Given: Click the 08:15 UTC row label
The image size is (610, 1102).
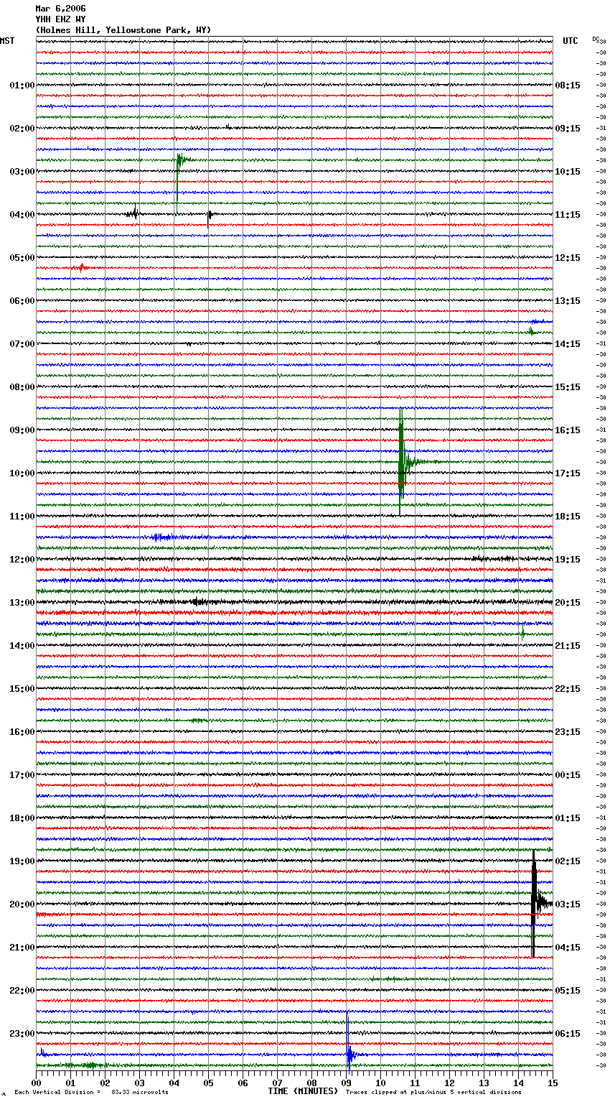Looking at the screenshot, I should click(568, 85).
